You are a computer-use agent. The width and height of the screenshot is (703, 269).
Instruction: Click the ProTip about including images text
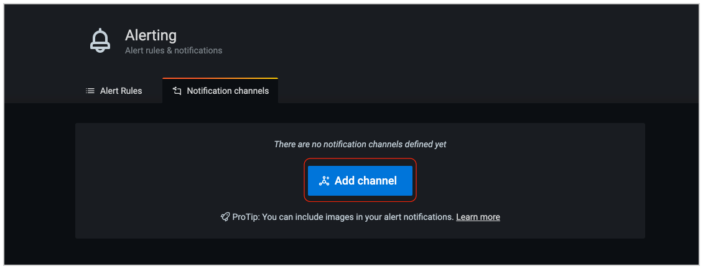(343, 217)
